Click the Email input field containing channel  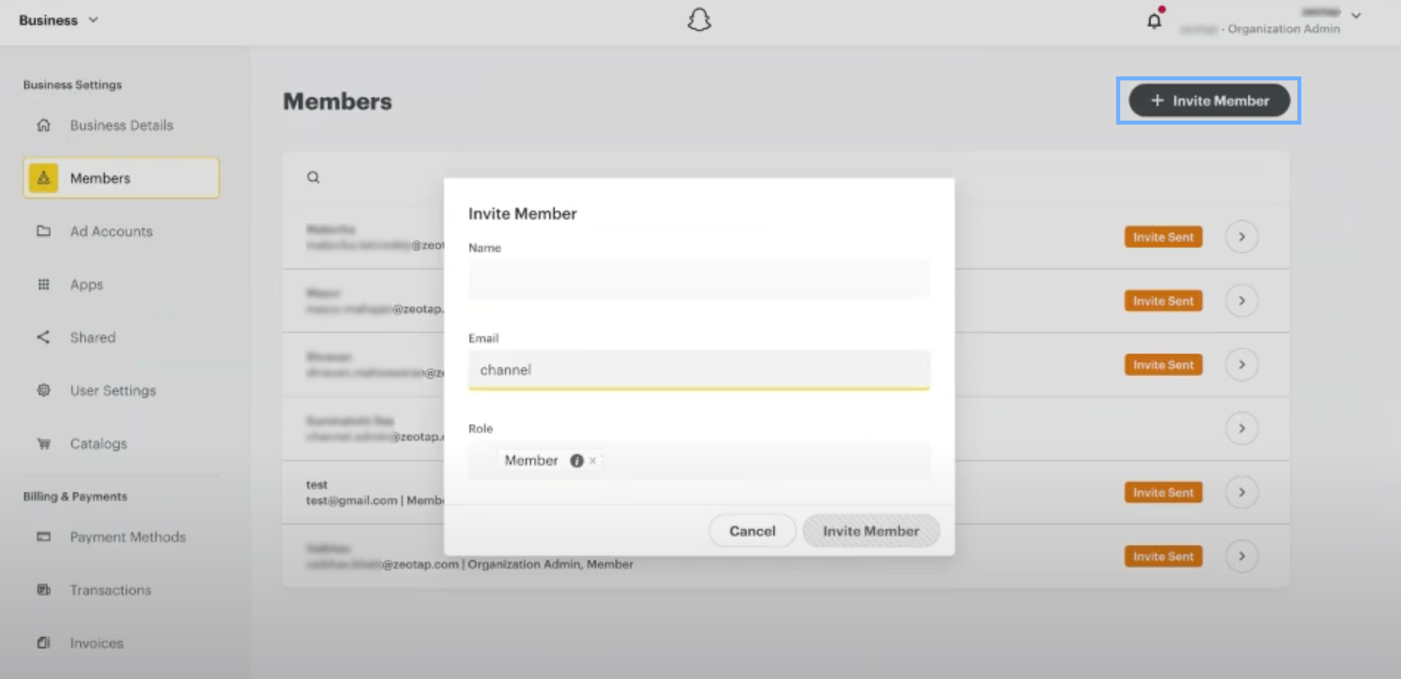tap(699, 370)
